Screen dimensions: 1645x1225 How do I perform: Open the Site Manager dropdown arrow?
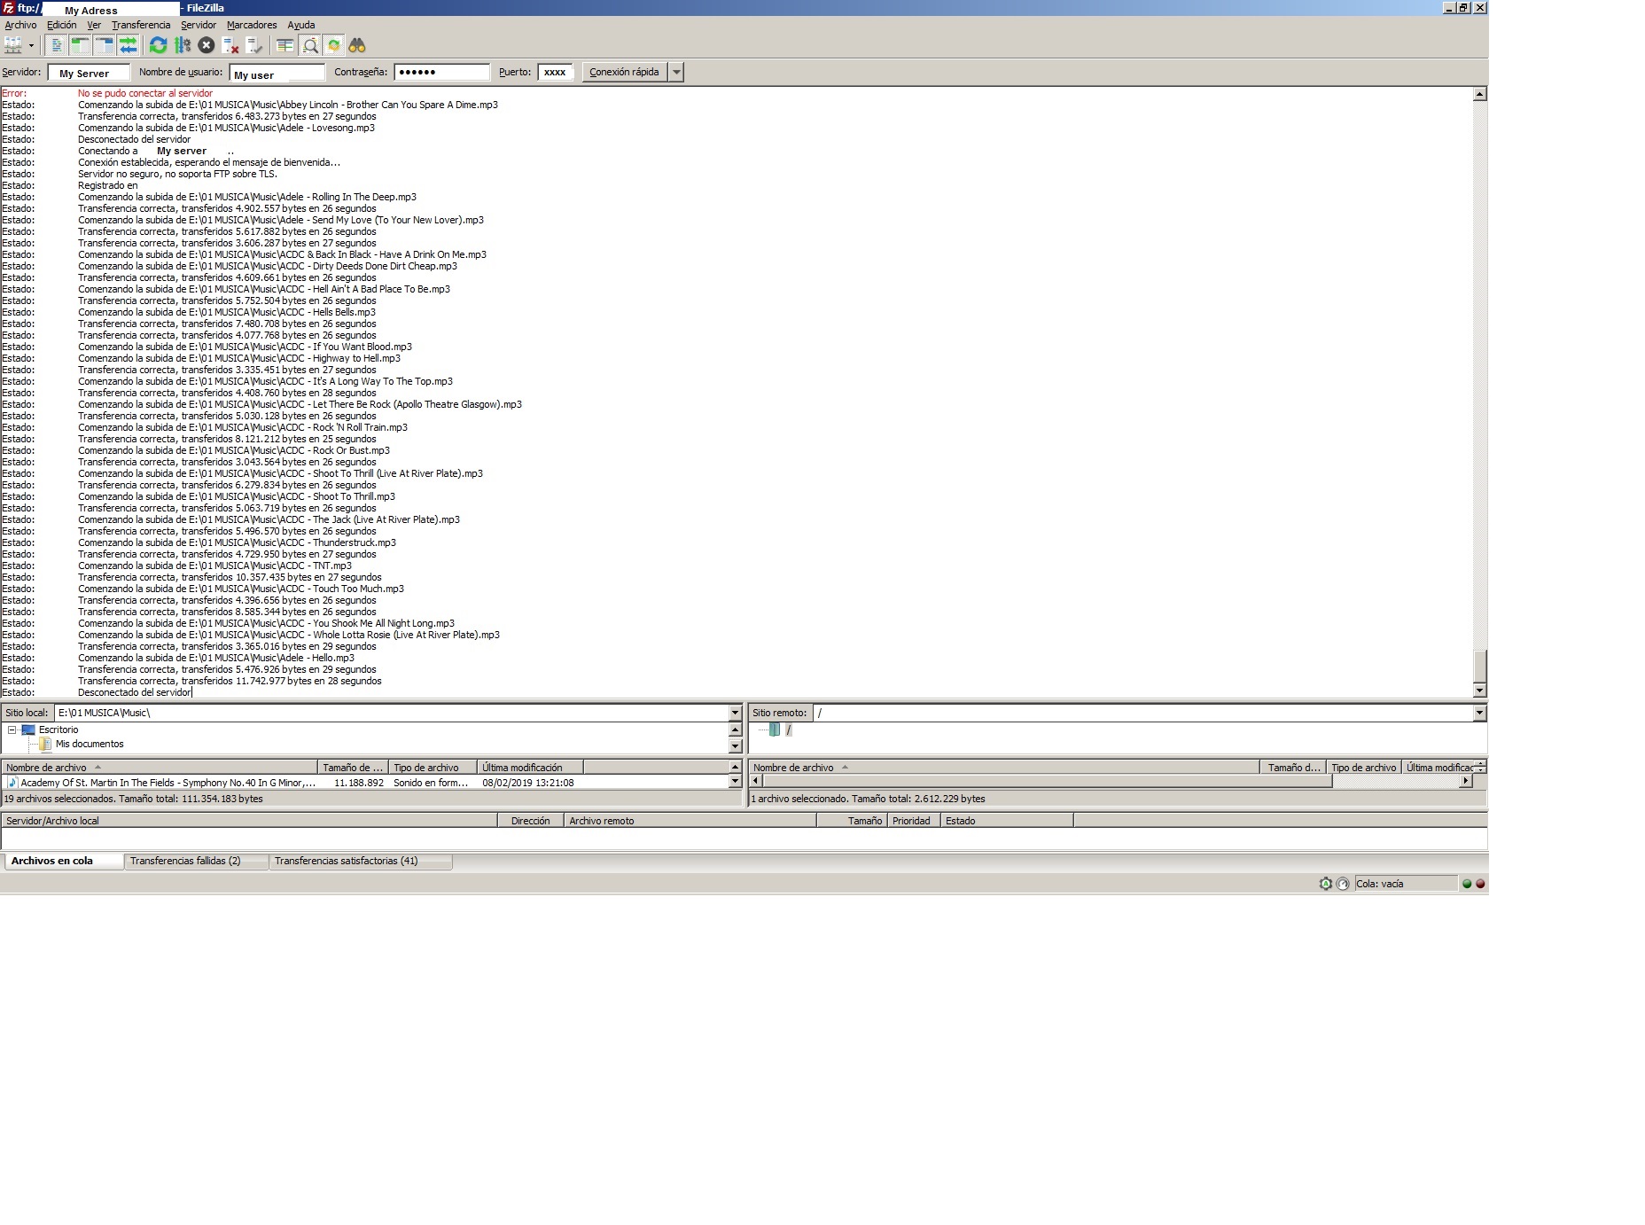(31, 45)
